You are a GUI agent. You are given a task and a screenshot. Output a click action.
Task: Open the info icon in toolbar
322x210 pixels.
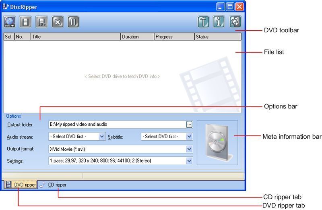219,22
